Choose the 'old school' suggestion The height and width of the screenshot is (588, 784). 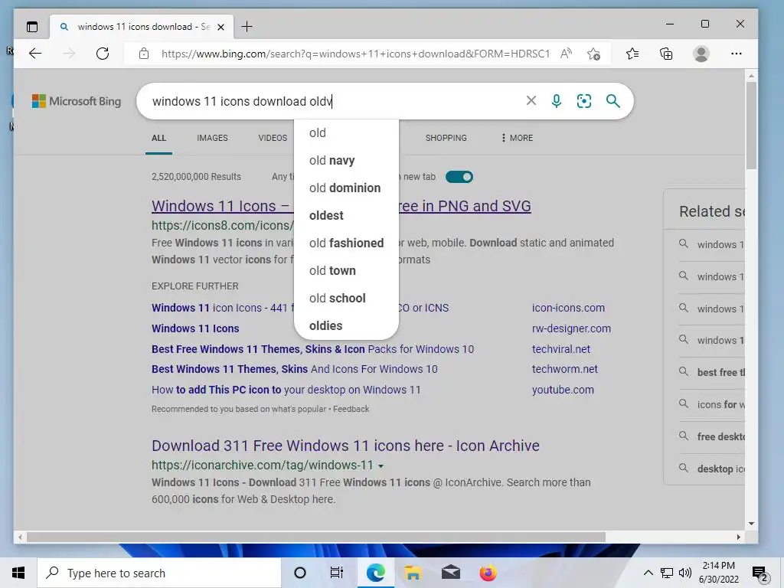(346, 298)
